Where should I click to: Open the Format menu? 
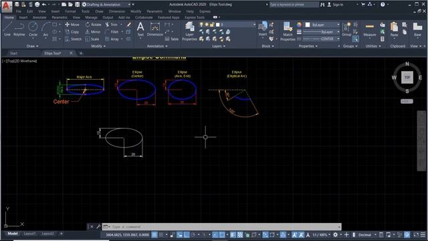tap(70, 11)
